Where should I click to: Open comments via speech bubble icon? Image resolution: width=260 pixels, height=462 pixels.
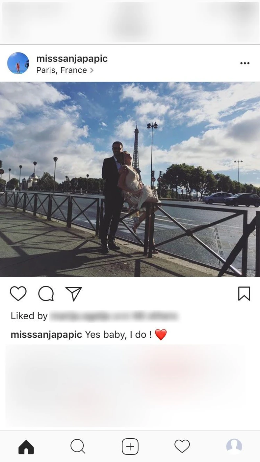[46, 294]
